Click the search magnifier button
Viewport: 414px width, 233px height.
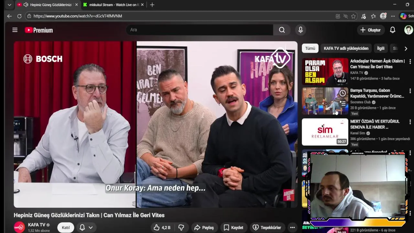[x=282, y=30]
